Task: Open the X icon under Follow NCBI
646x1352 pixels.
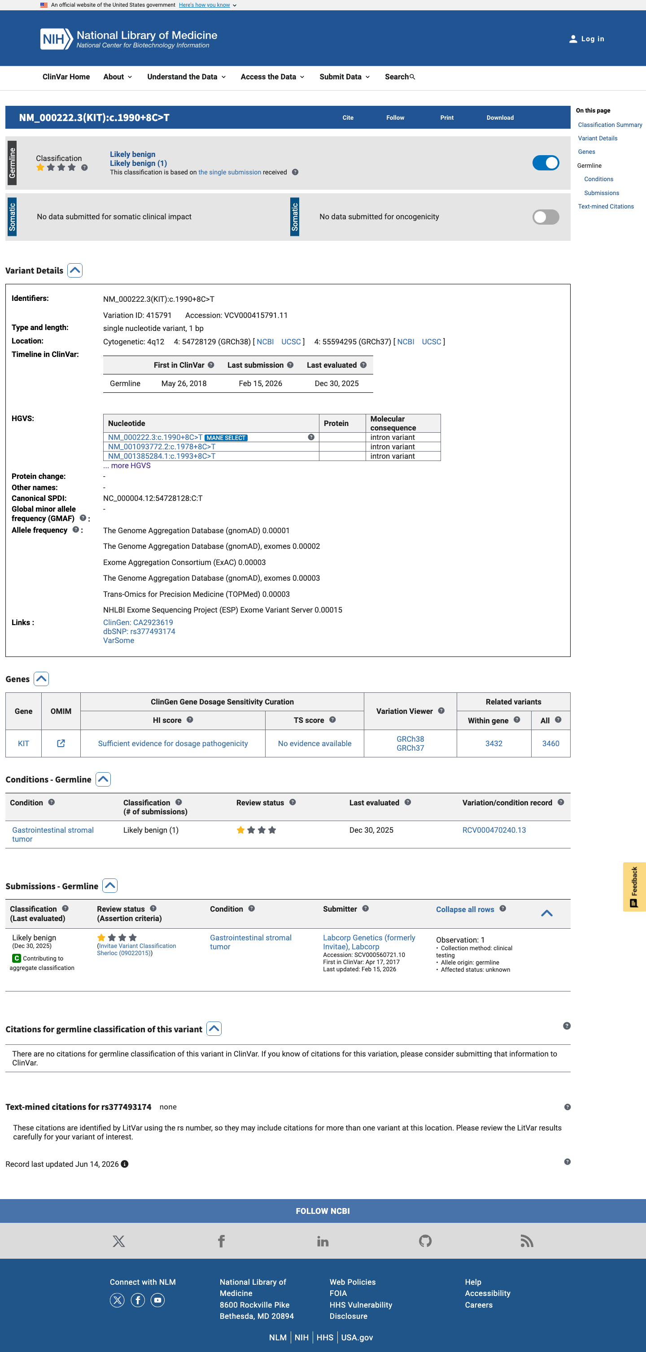Action: click(119, 1241)
